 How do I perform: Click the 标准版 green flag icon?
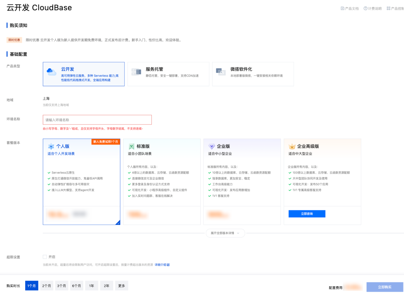131,146
